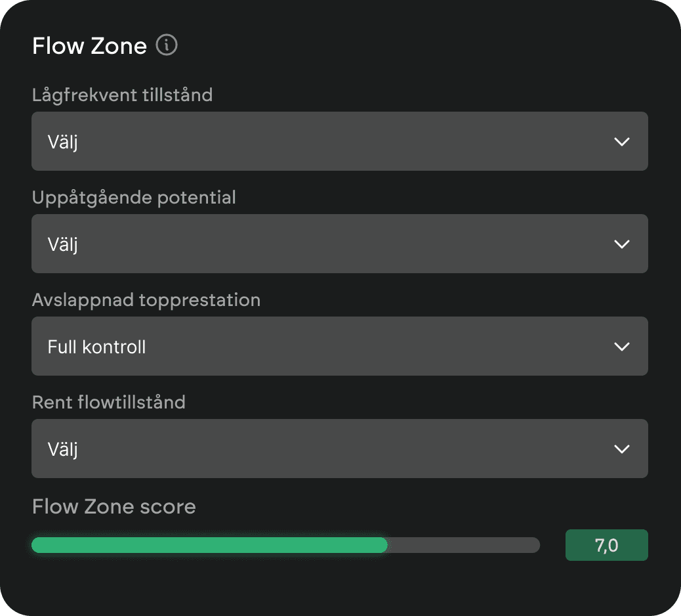Click the Uppåtgående potential label
This screenshot has height=616, width=681.
(x=134, y=197)
